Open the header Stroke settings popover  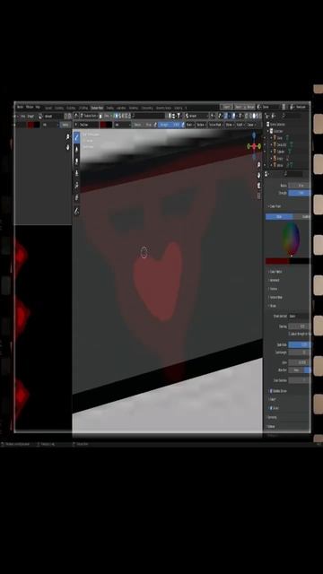229,125
